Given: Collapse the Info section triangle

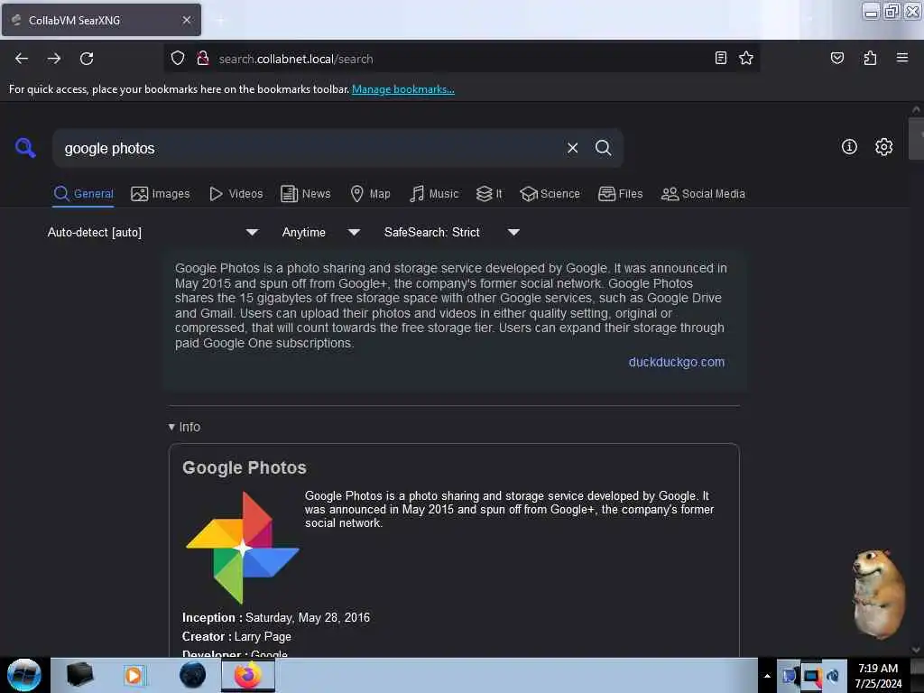Looking at the screenshot, I should [171, 427].
